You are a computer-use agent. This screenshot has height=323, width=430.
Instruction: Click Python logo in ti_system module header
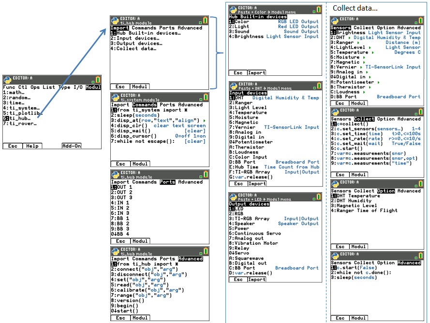[x=115, y=98]
